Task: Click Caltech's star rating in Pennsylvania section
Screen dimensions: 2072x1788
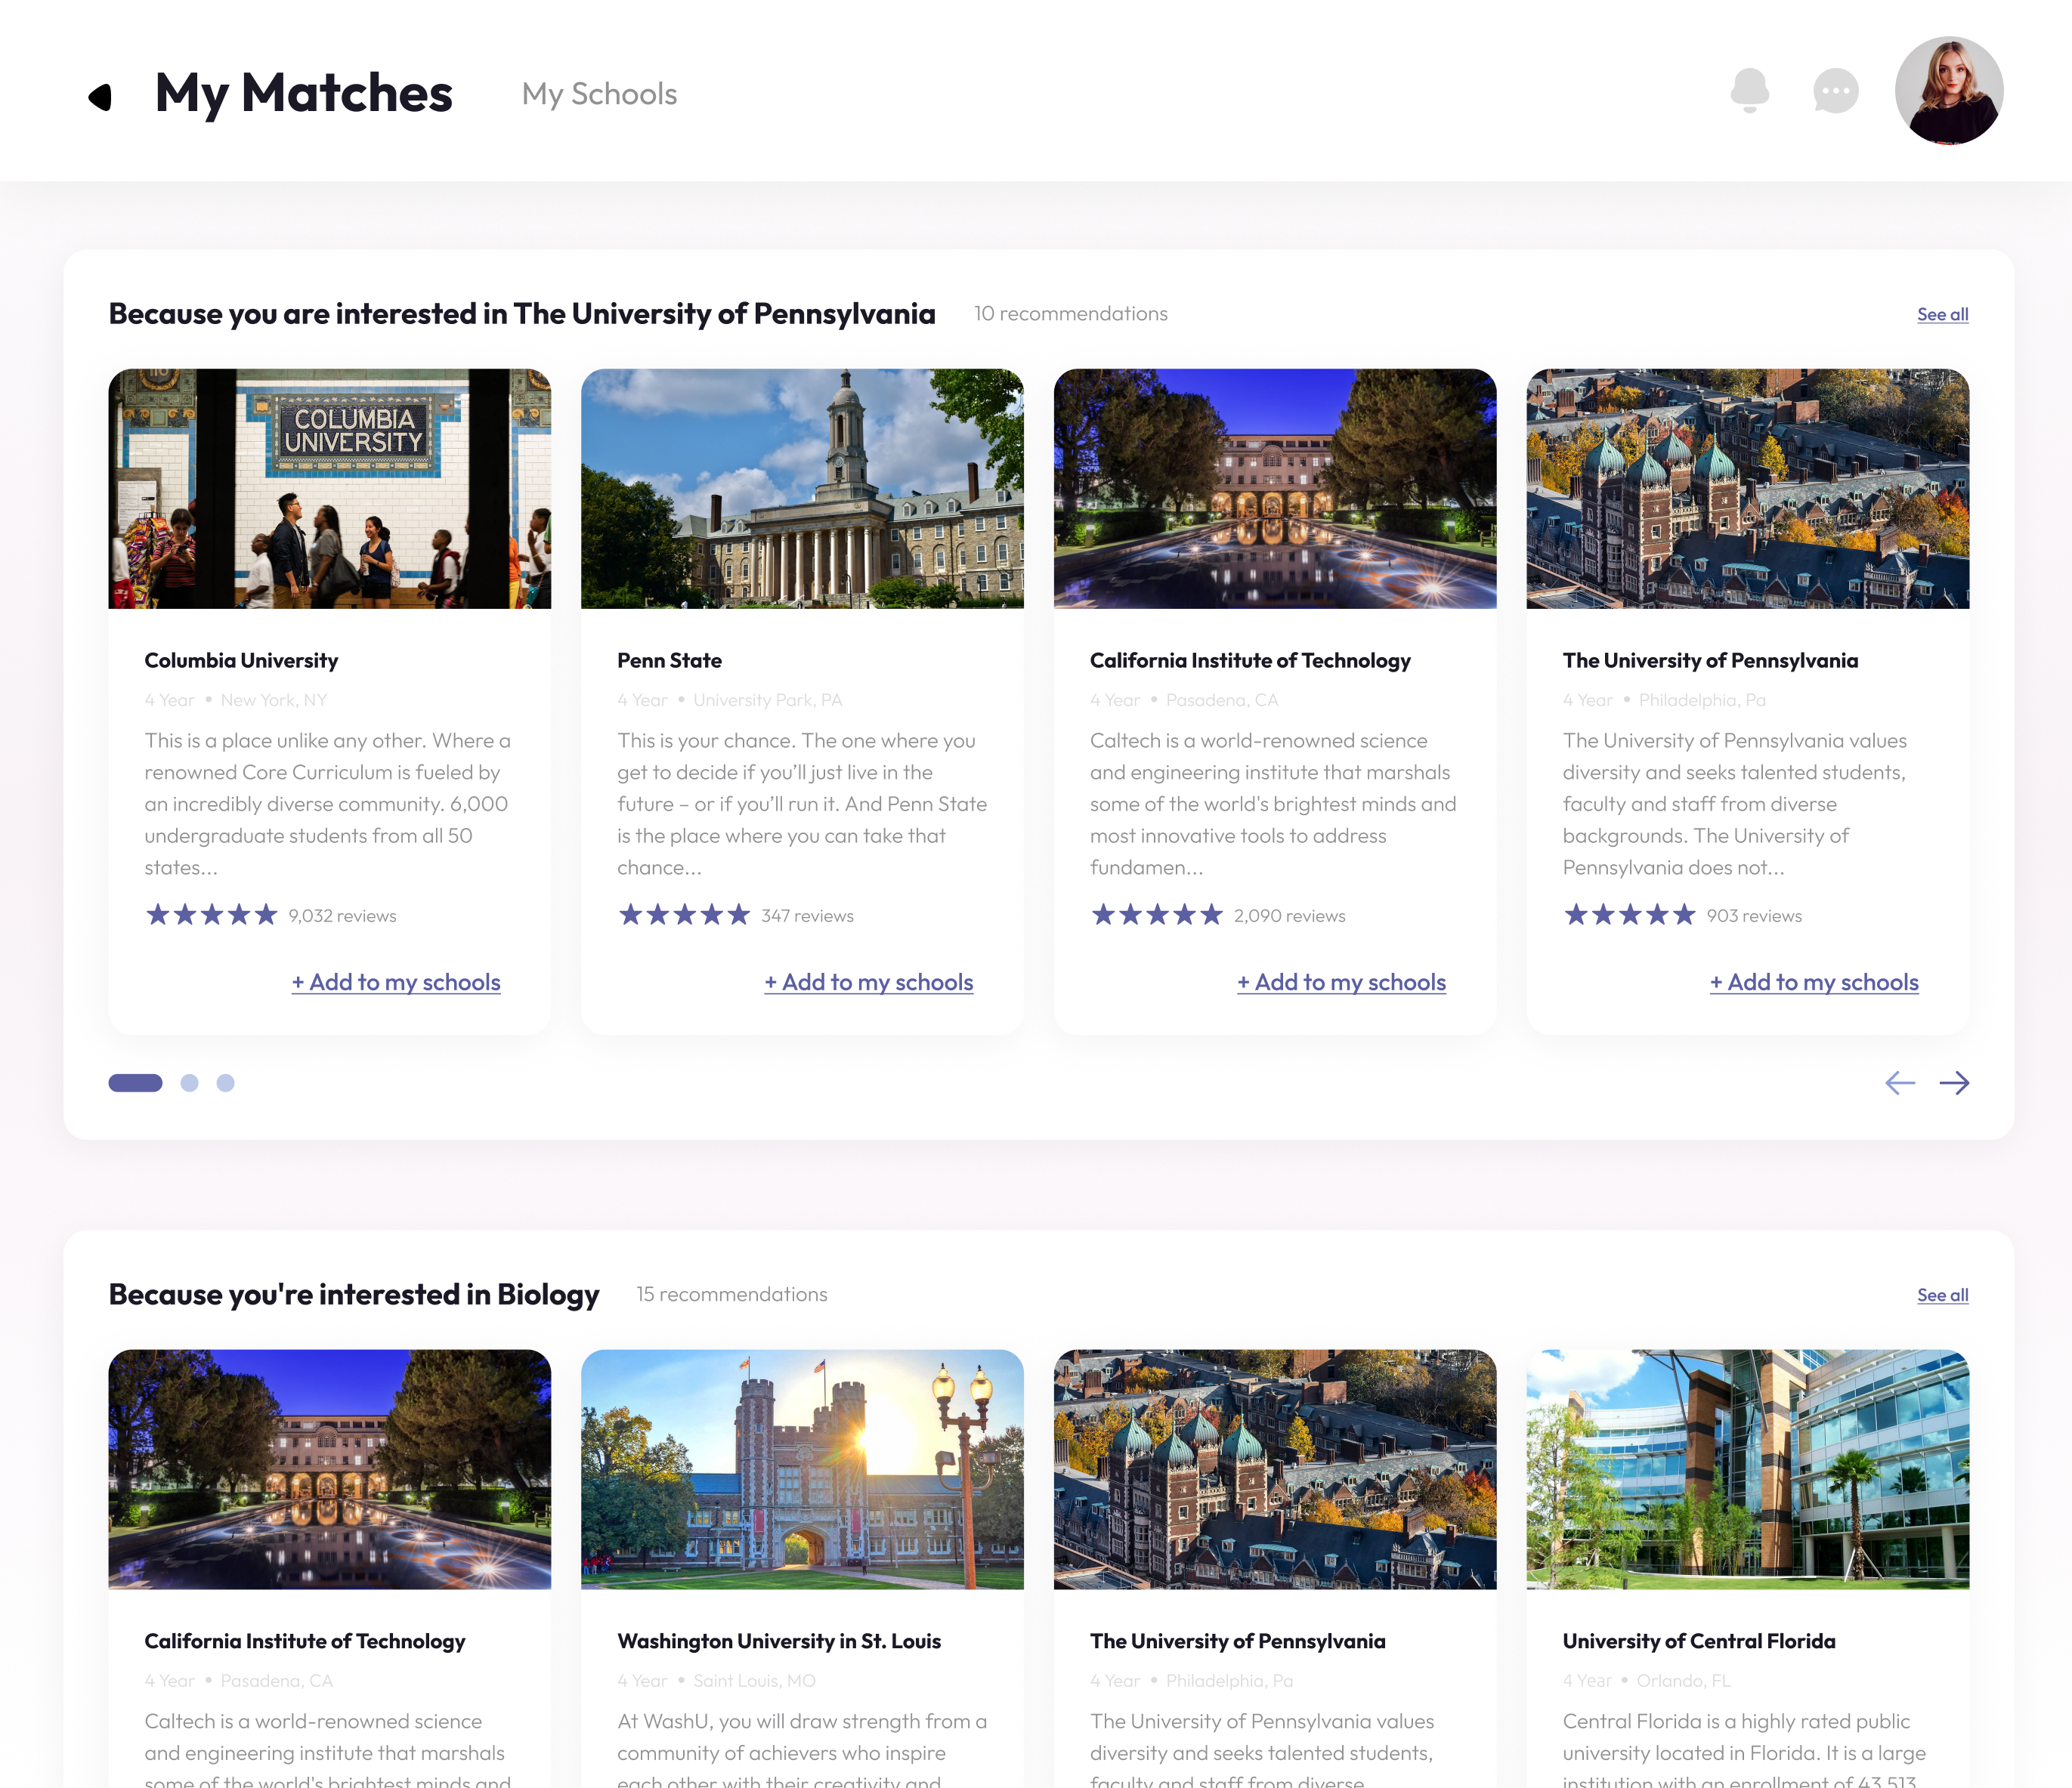Action: click(1157, 915)
